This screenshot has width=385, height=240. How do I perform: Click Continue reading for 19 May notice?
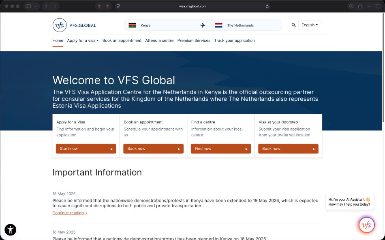70,213
